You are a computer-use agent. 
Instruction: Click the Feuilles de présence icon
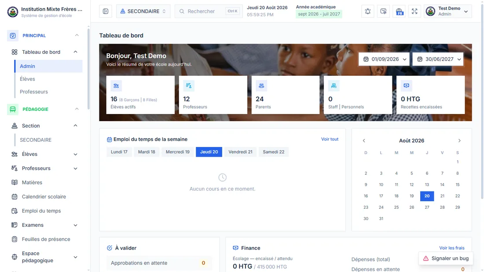[15, 239]
